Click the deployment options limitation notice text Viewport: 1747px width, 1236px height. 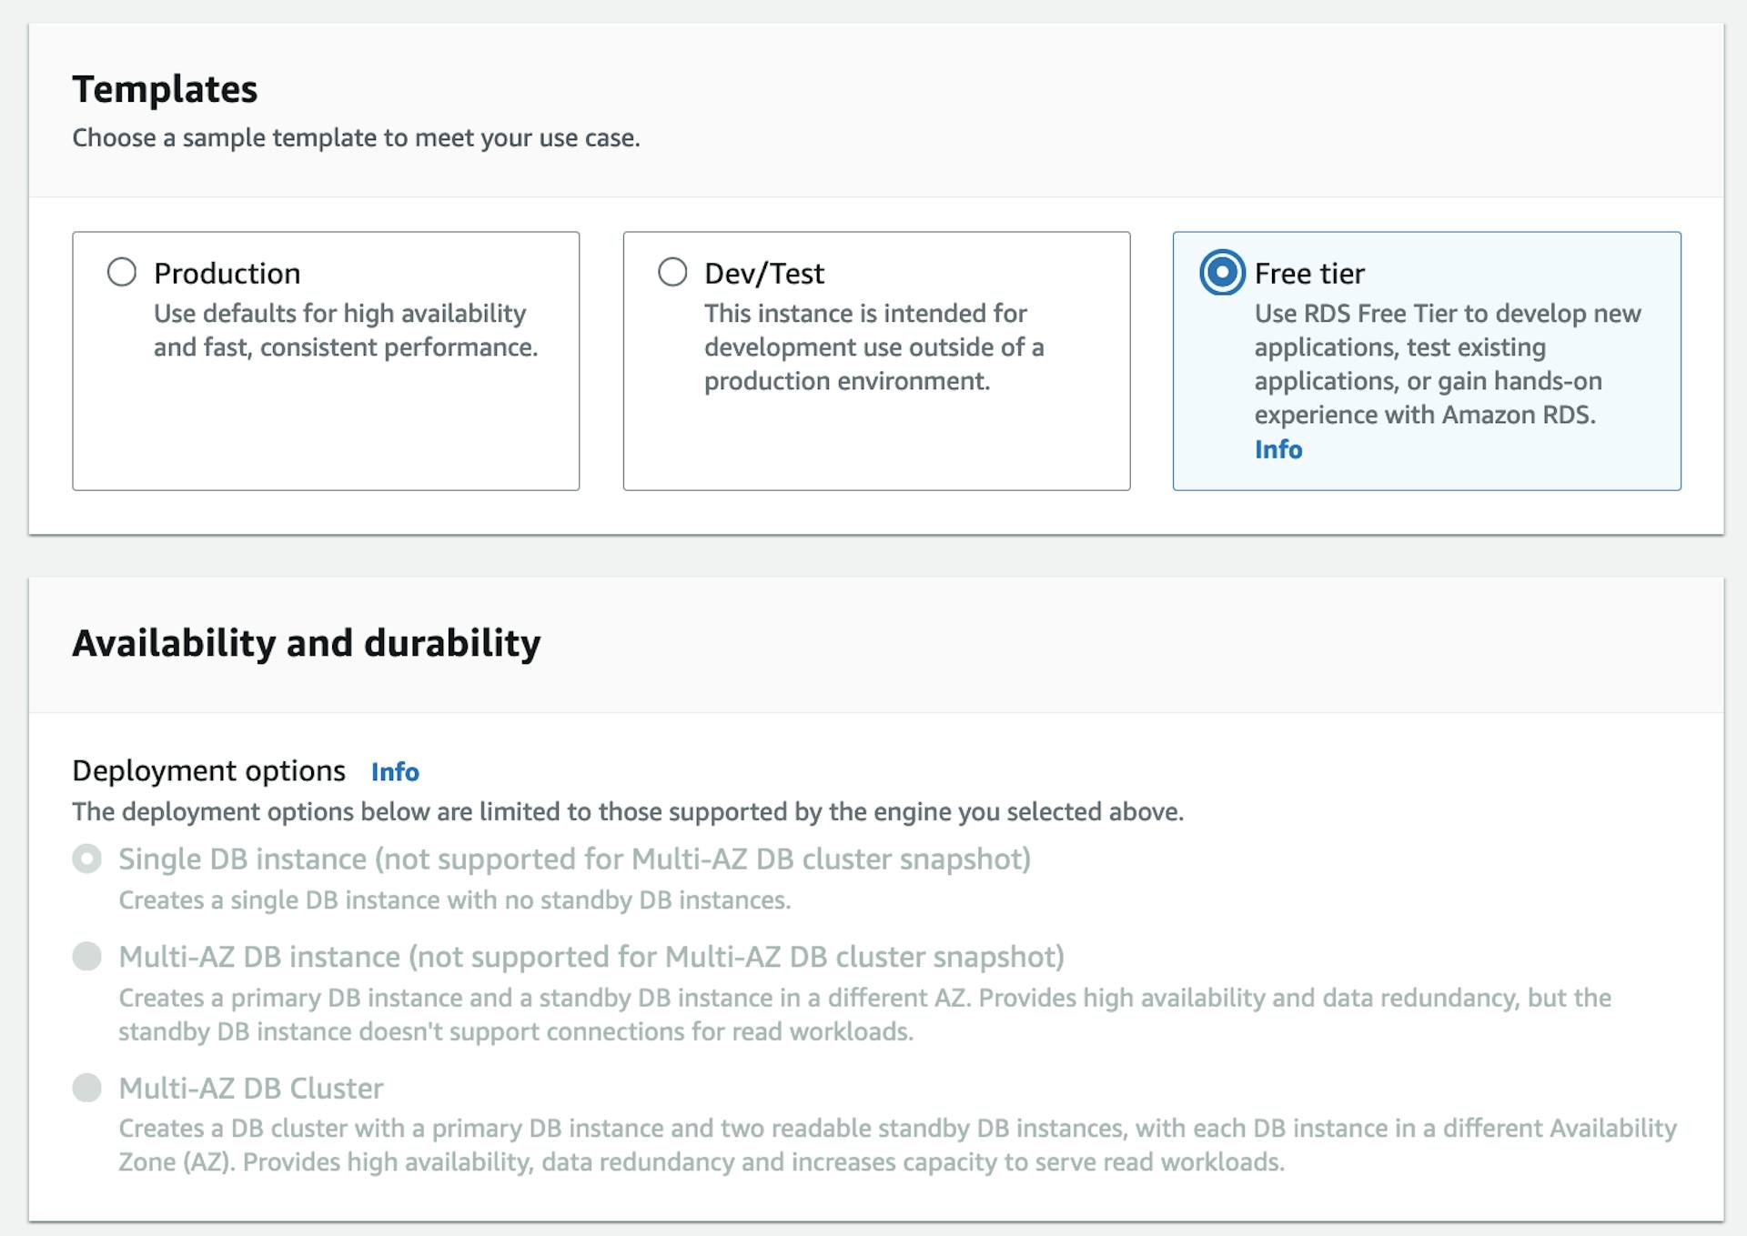(628, 811)
